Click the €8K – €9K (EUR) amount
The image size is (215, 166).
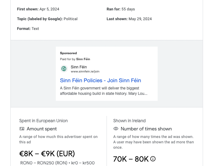(47, 154)
